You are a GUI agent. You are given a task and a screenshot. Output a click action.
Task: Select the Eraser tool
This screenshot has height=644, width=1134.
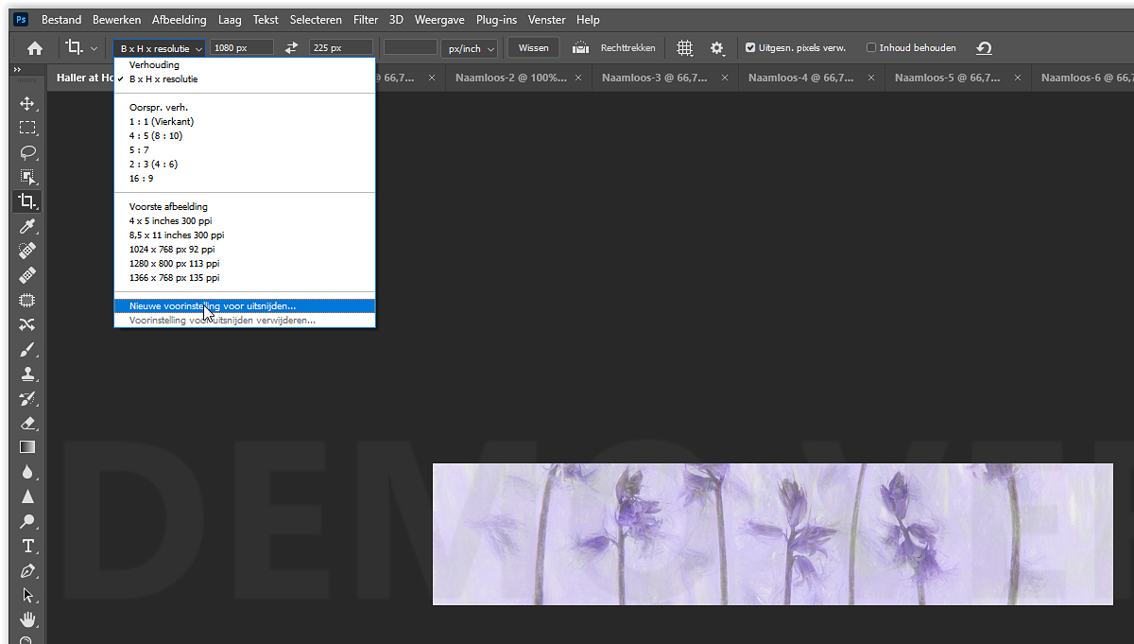click(x=27, y=423)
